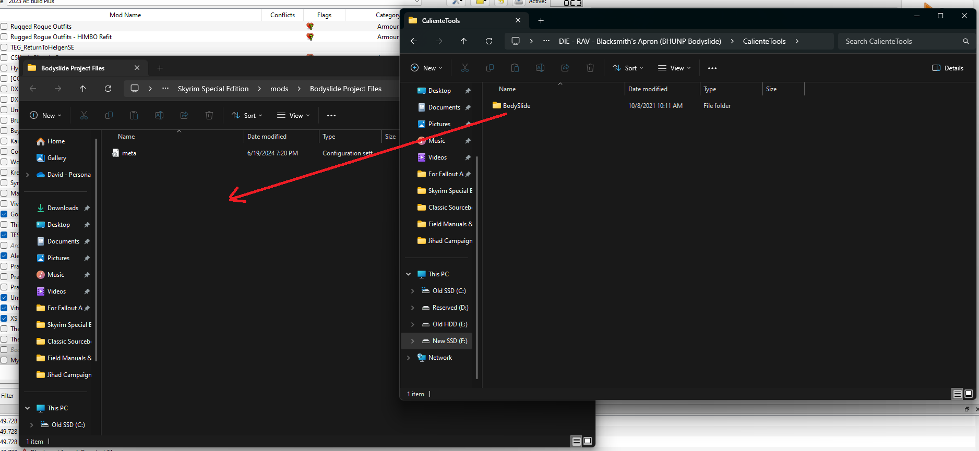
Task: Click Delete trash icon in CalienteTools toolbar
Action: click(590, 68)
